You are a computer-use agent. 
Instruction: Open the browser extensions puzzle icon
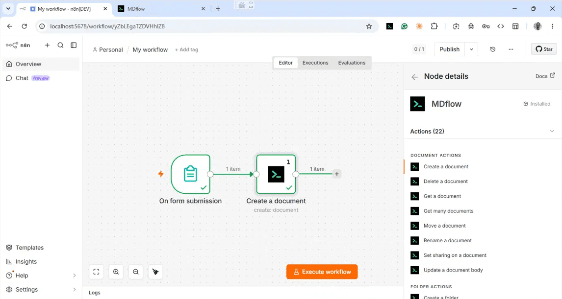434,26
